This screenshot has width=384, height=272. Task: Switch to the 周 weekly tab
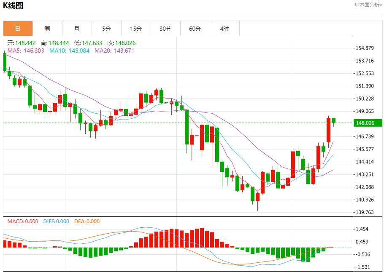[x=47, y=29]
